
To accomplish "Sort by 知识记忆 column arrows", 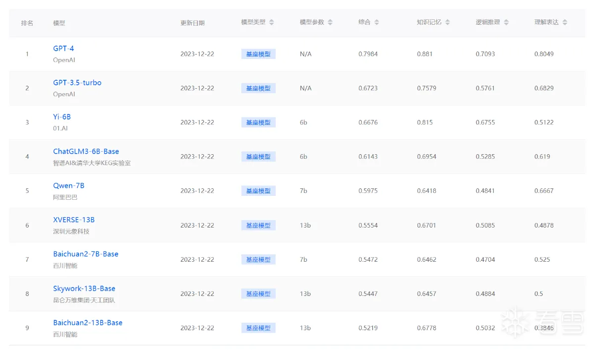I will [447, 22].
